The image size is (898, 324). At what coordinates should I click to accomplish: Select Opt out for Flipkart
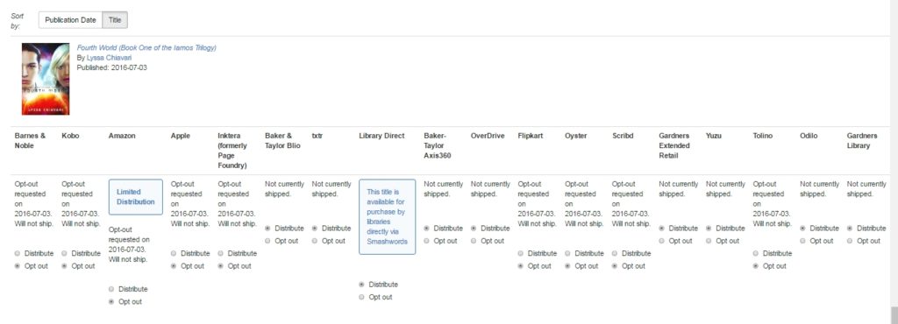(x=520, y=265)
